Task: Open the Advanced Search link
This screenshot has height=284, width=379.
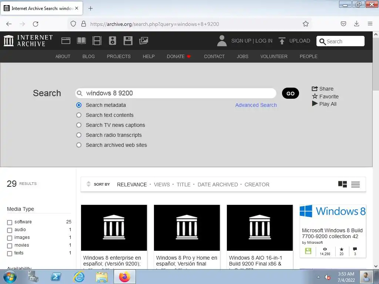Action: click(x=256, y=105)
